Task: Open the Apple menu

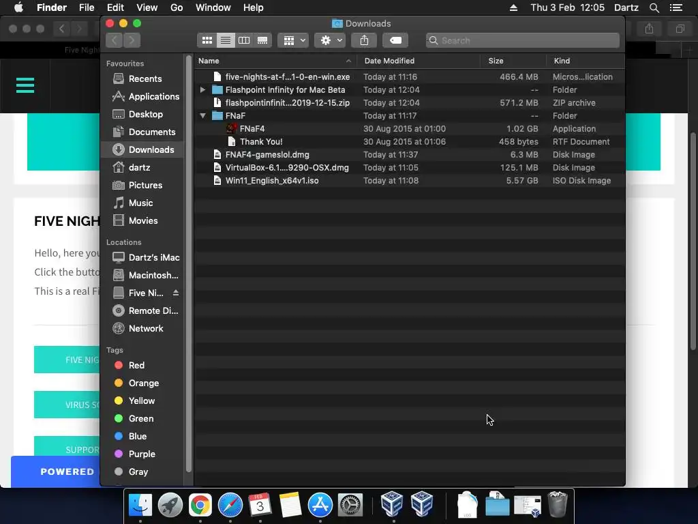Action: (x=18, y=8)
